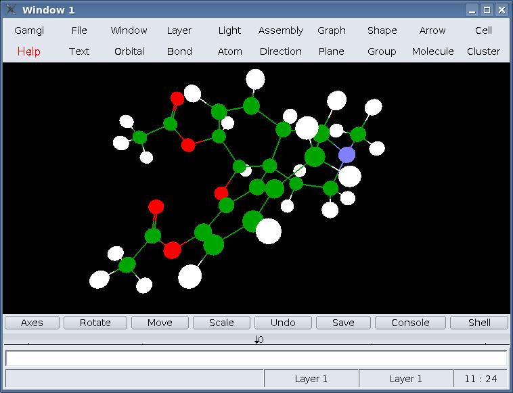This screenshot has width=513, height=393.
Task: Select the blue nitrogen atom in the molecule
Action: (347, 155)
